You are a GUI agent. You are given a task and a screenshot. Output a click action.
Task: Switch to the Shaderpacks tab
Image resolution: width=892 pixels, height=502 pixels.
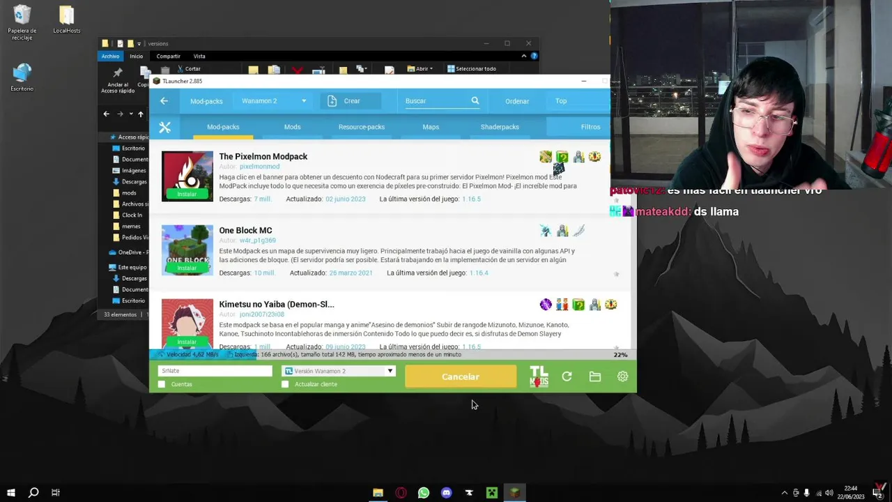point(500,127)
